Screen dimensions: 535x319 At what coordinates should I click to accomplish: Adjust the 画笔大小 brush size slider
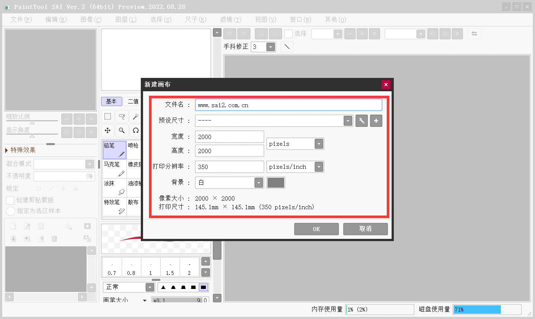180,300
